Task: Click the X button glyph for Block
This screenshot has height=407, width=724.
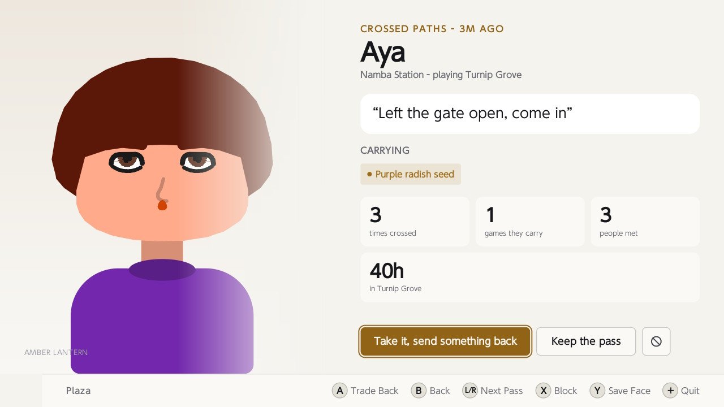Action: 543,391
